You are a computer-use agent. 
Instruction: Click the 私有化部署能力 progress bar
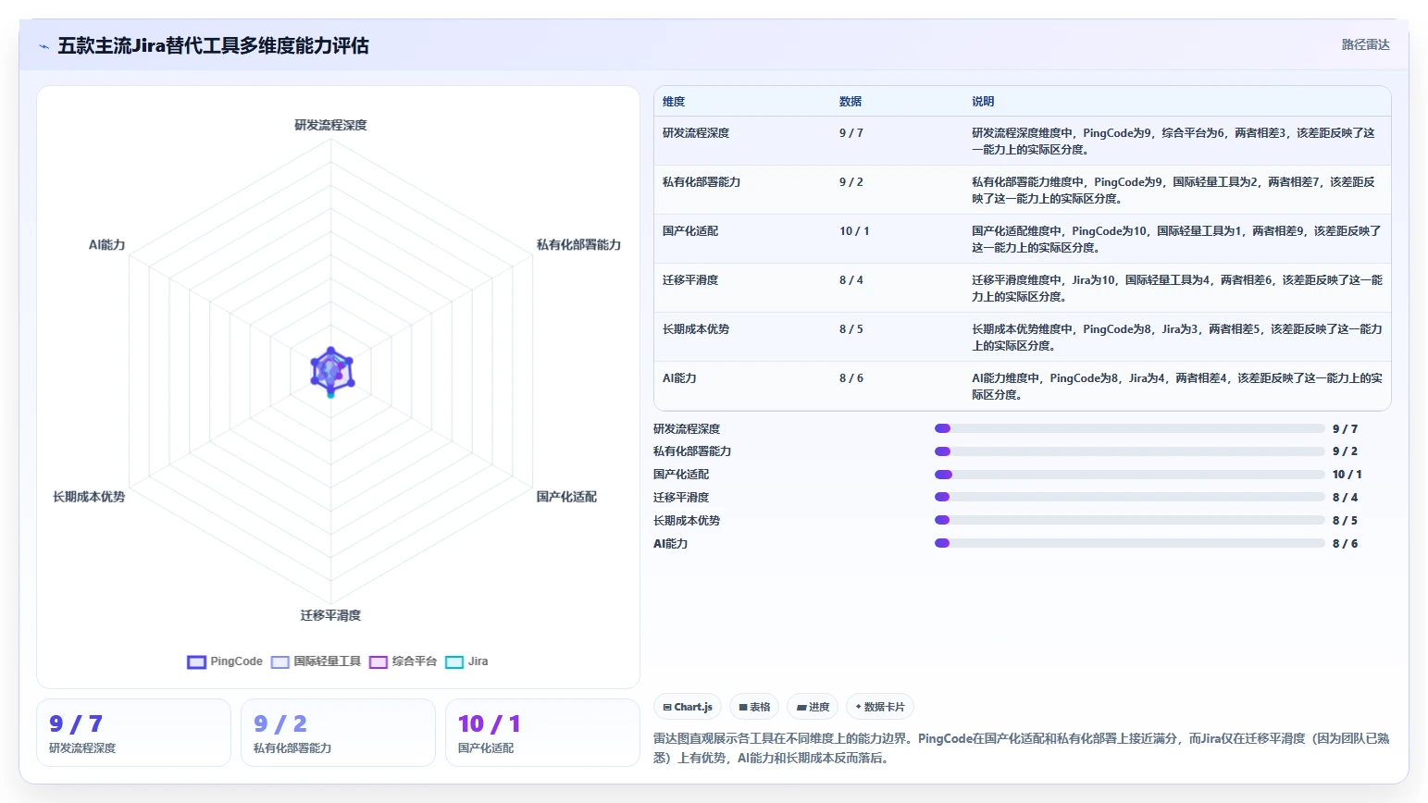click(x=1130, y=451)
